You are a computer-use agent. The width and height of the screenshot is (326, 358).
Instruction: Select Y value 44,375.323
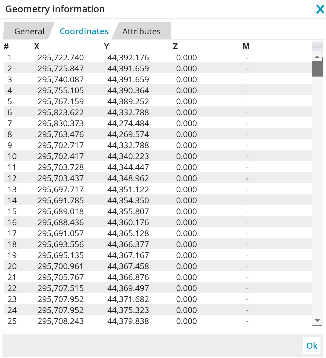pos(128,310)
